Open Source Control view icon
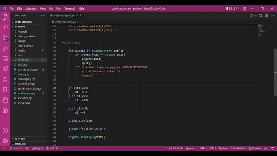The image size is (277, 156). pyautogui.click(x=5, y=38)
